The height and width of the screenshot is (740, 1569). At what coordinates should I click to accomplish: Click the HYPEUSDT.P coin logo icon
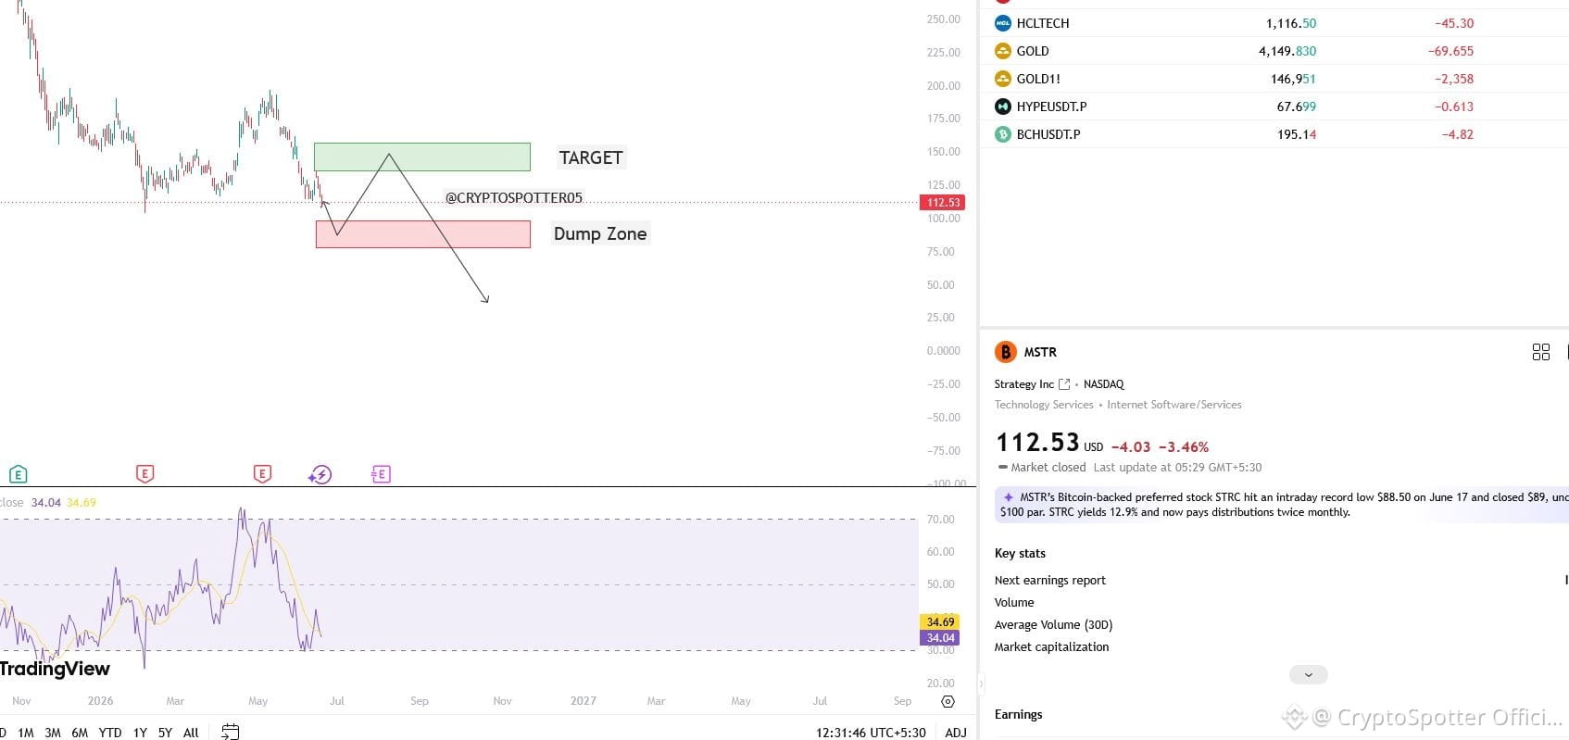pos(1002,107)
